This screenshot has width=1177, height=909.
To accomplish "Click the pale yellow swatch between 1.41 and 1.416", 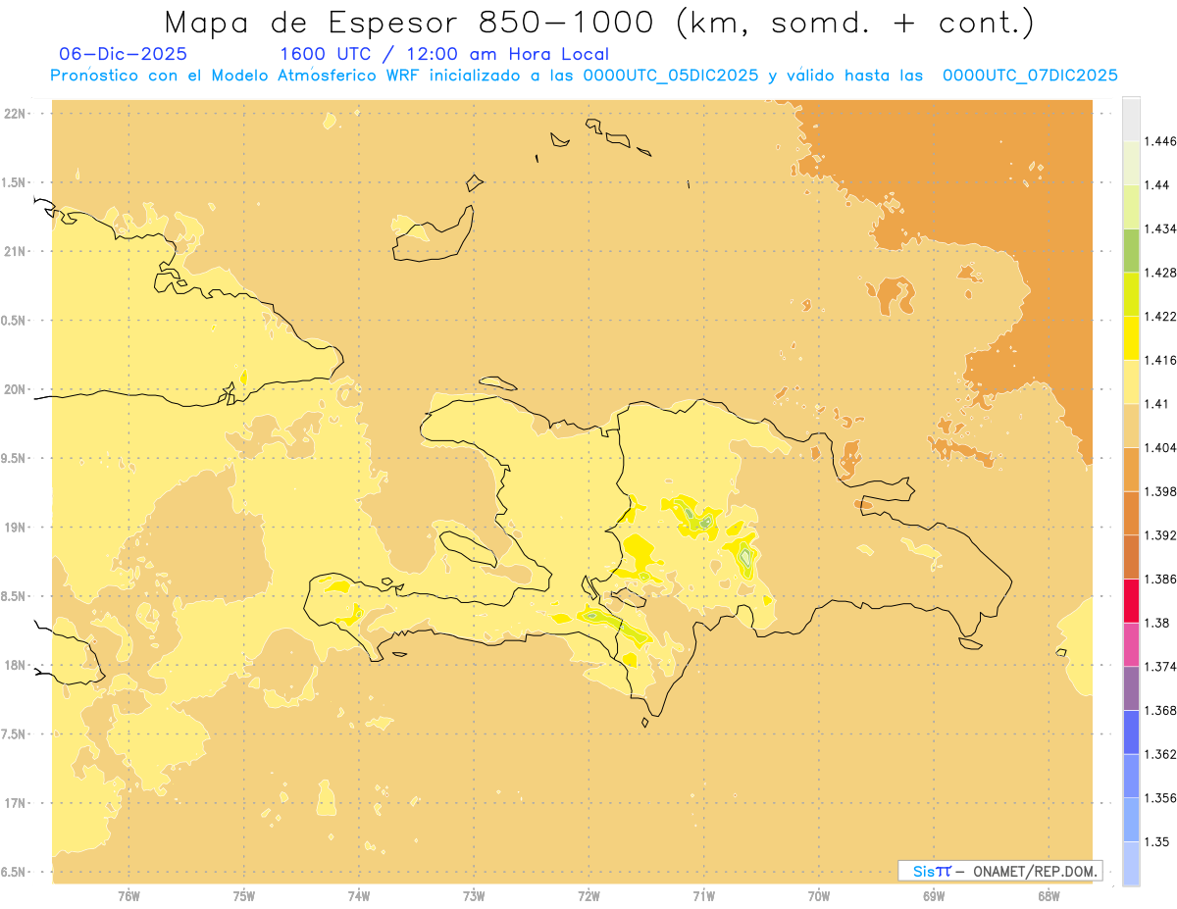I will [x=1131, y=381].
